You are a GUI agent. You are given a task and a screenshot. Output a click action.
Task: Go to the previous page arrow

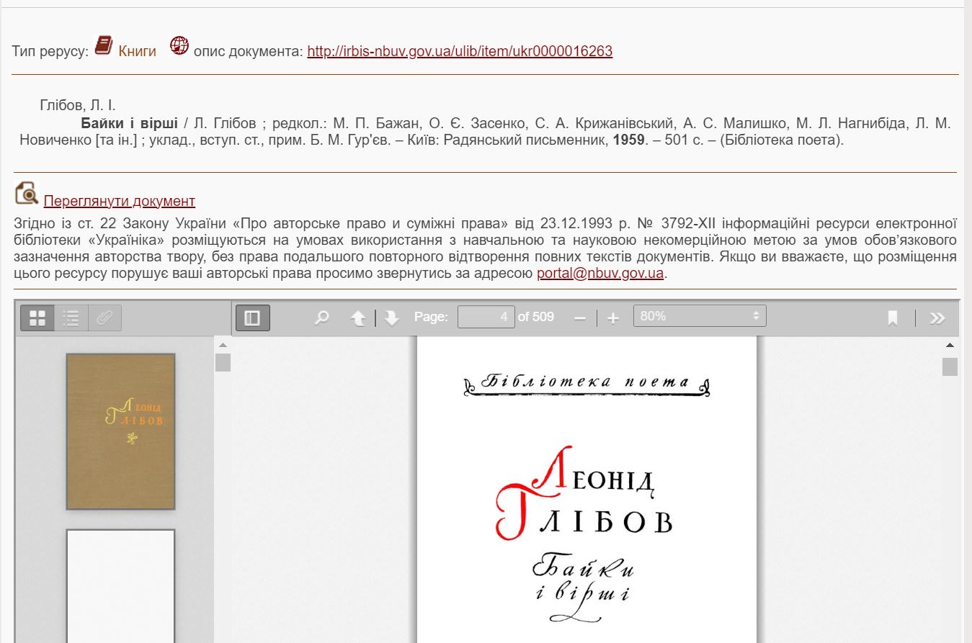(358, 318)
